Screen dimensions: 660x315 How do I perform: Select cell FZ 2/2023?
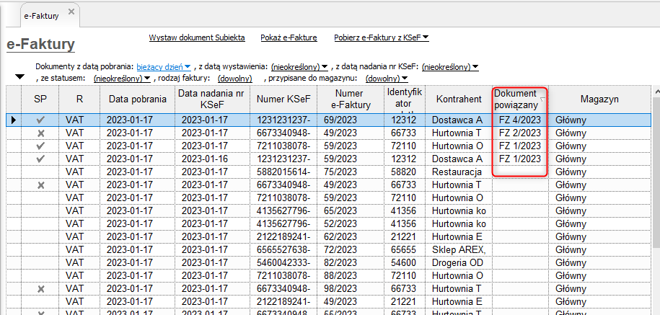click(520, 133)
